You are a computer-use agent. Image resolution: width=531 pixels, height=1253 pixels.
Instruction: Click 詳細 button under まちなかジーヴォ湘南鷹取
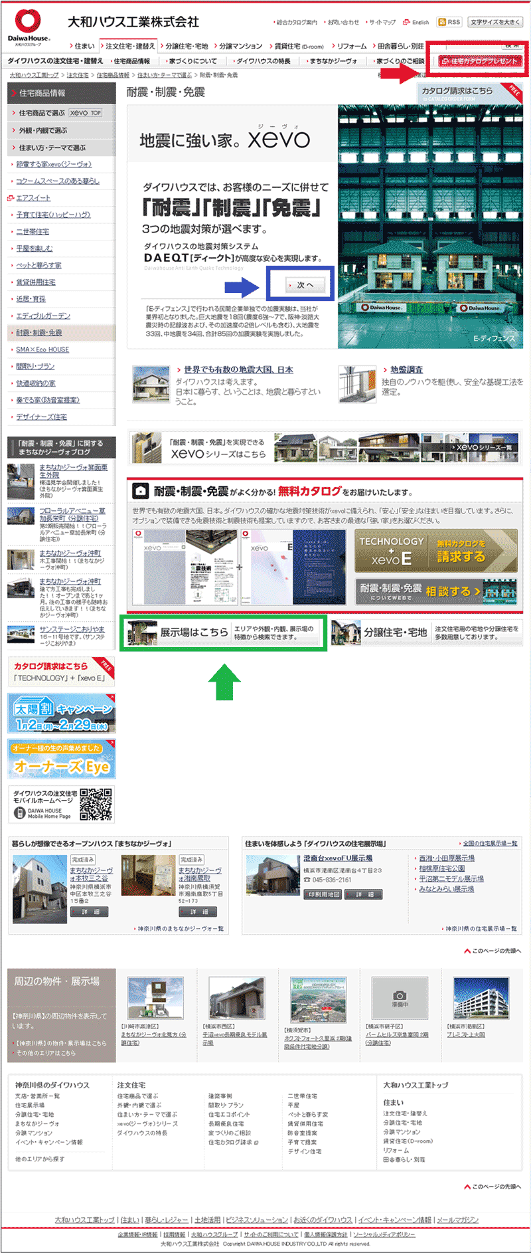coord(198,912)
